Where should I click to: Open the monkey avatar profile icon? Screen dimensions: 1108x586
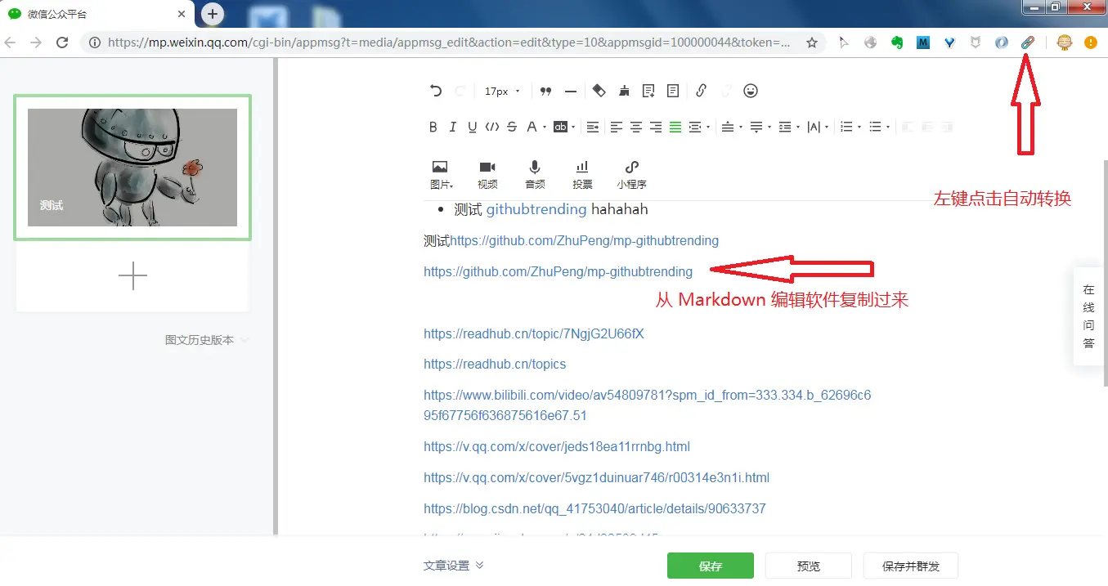[1064, 42]
